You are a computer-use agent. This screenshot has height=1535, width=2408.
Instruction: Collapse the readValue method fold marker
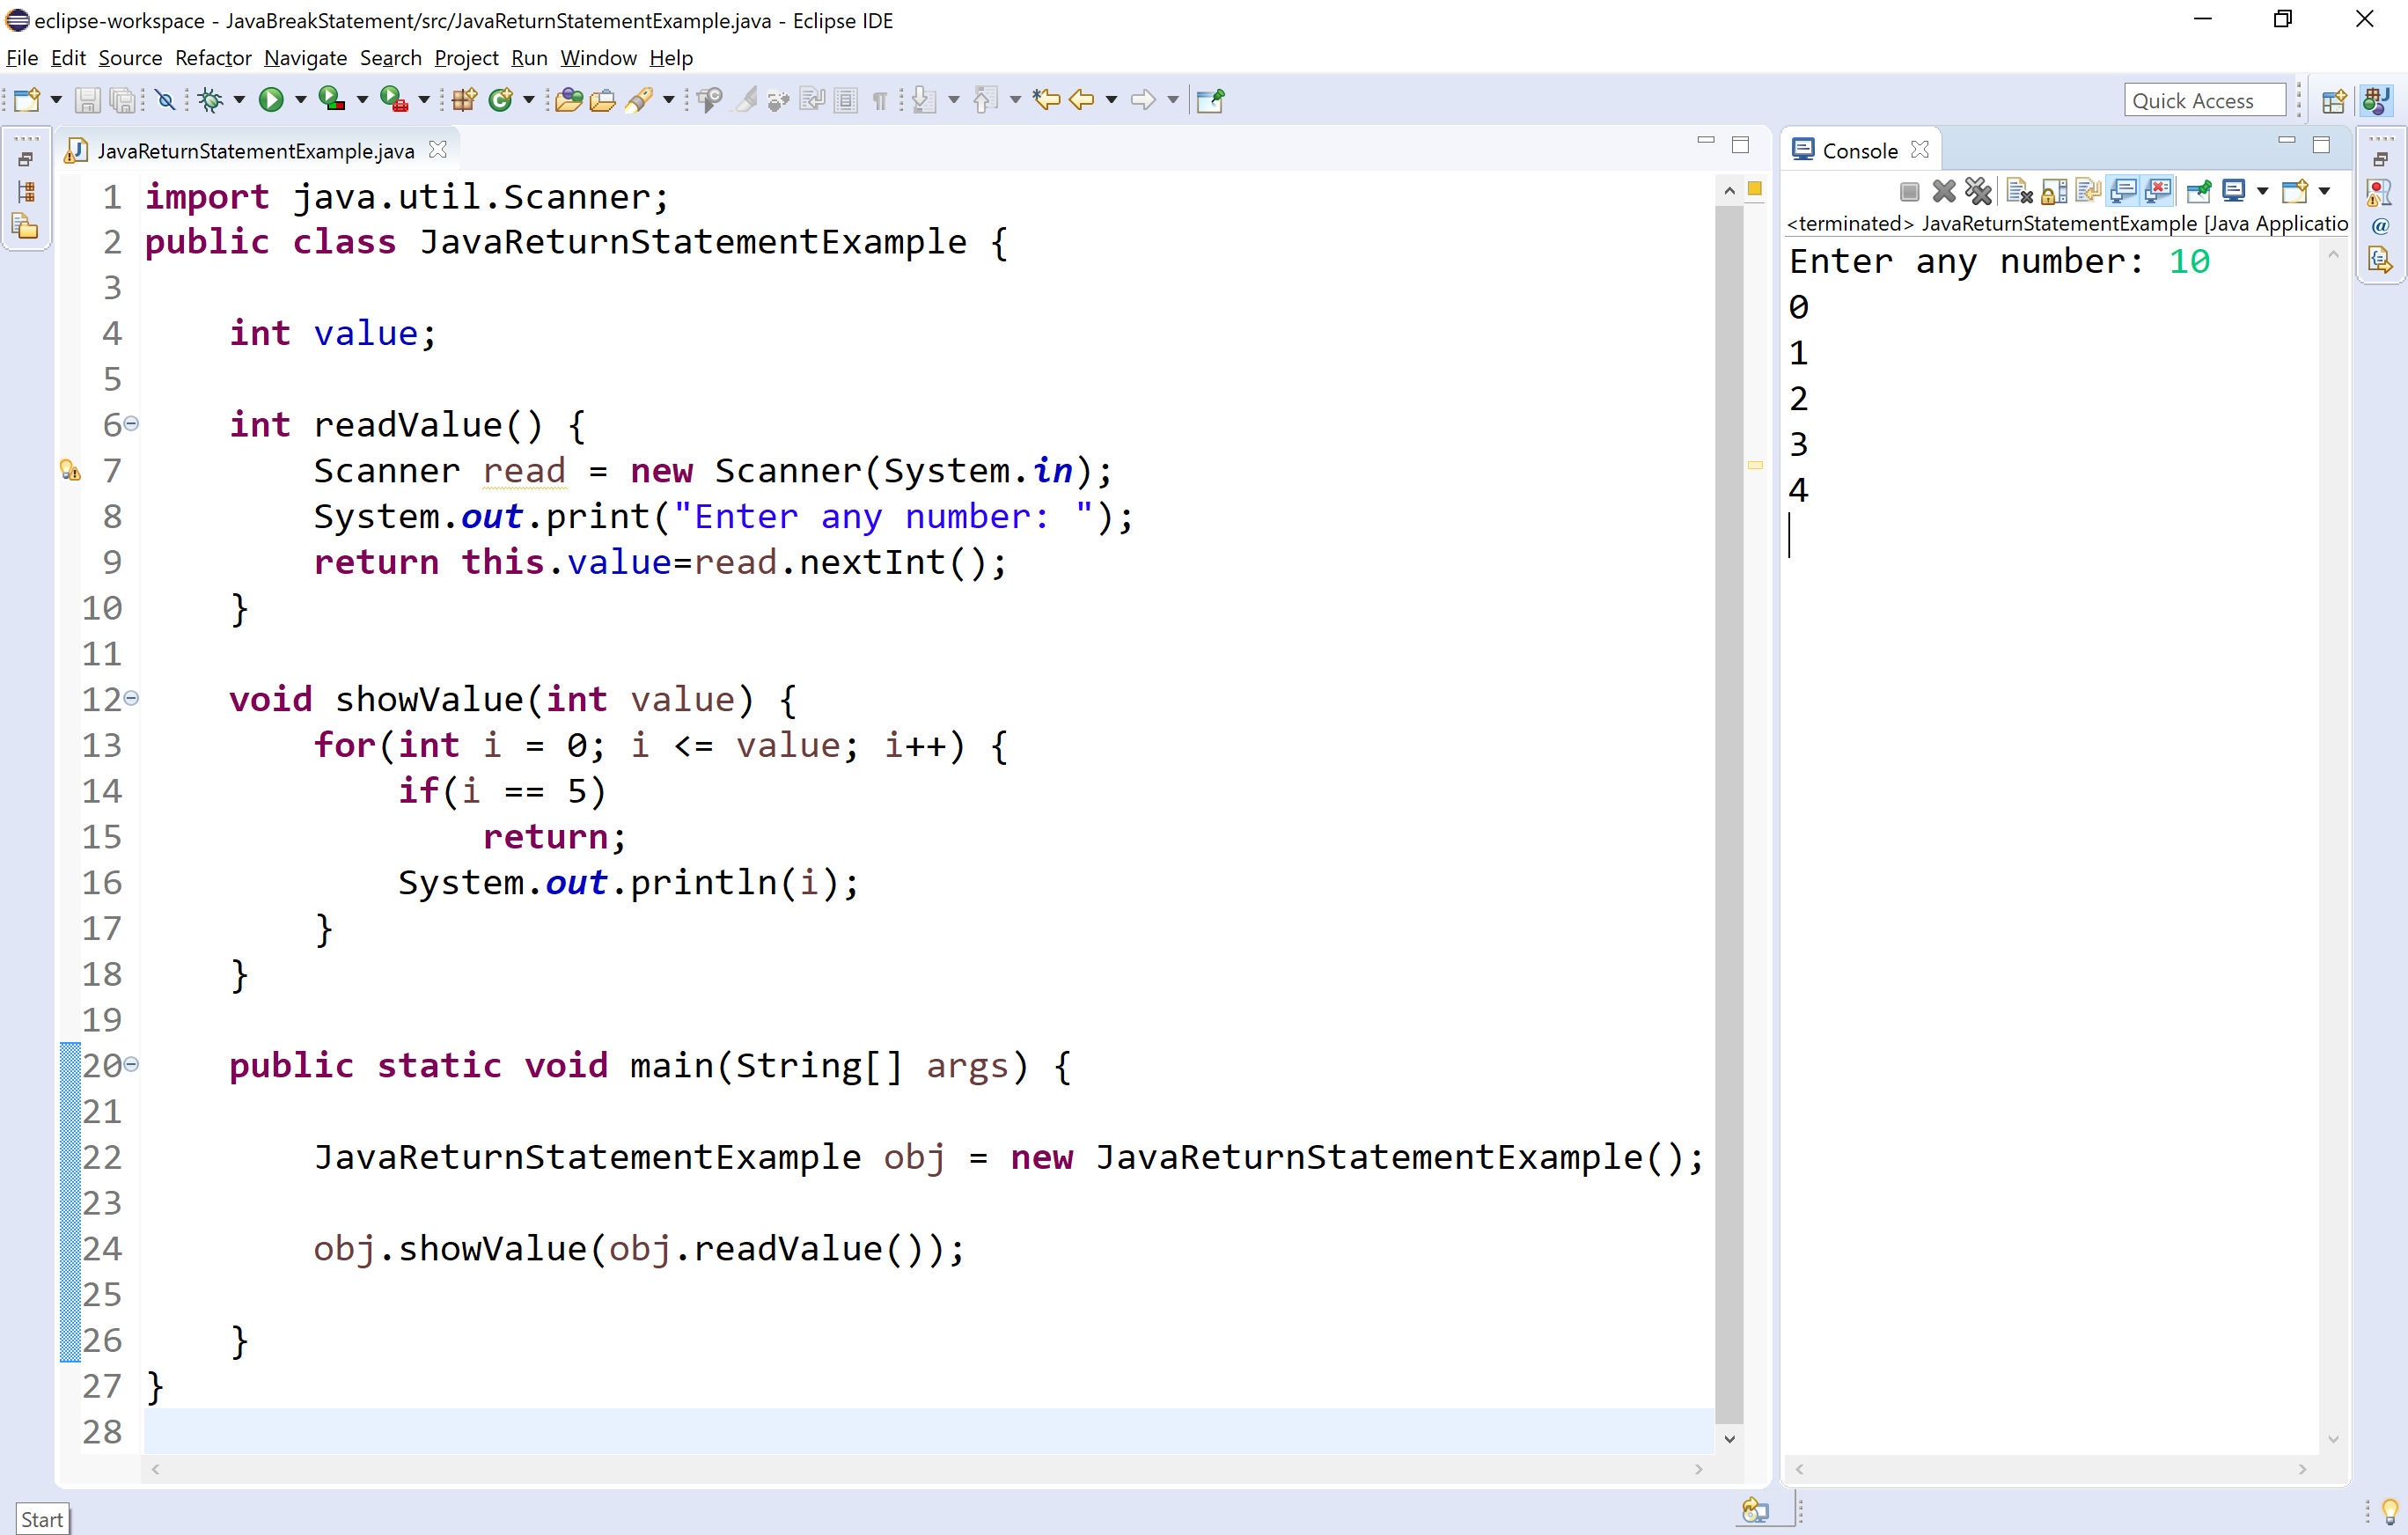coord(131,424)
